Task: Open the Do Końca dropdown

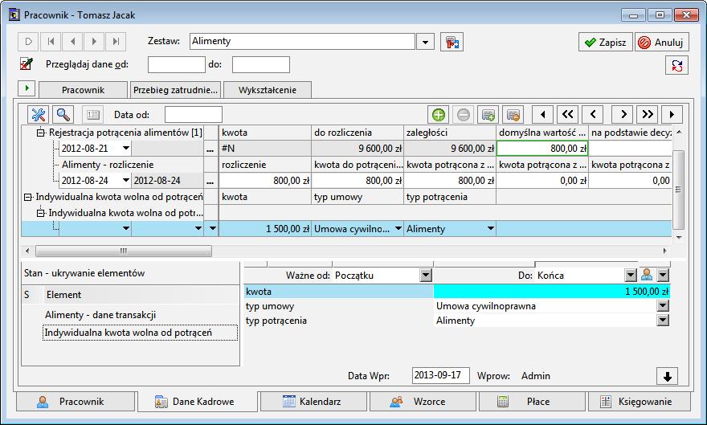Action: (631, 276)
